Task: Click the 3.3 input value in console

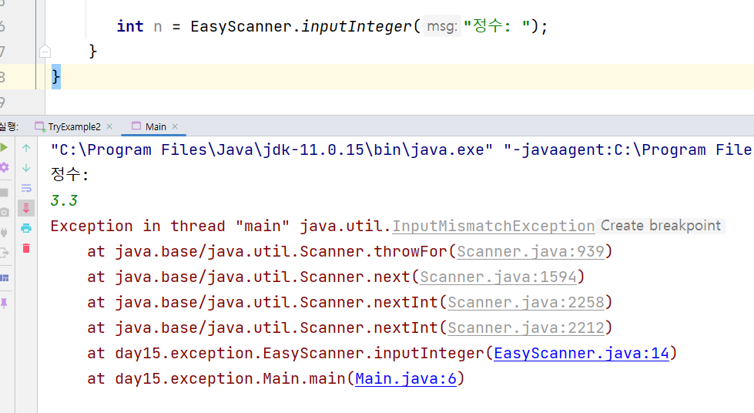Action: tap(64, 200)
